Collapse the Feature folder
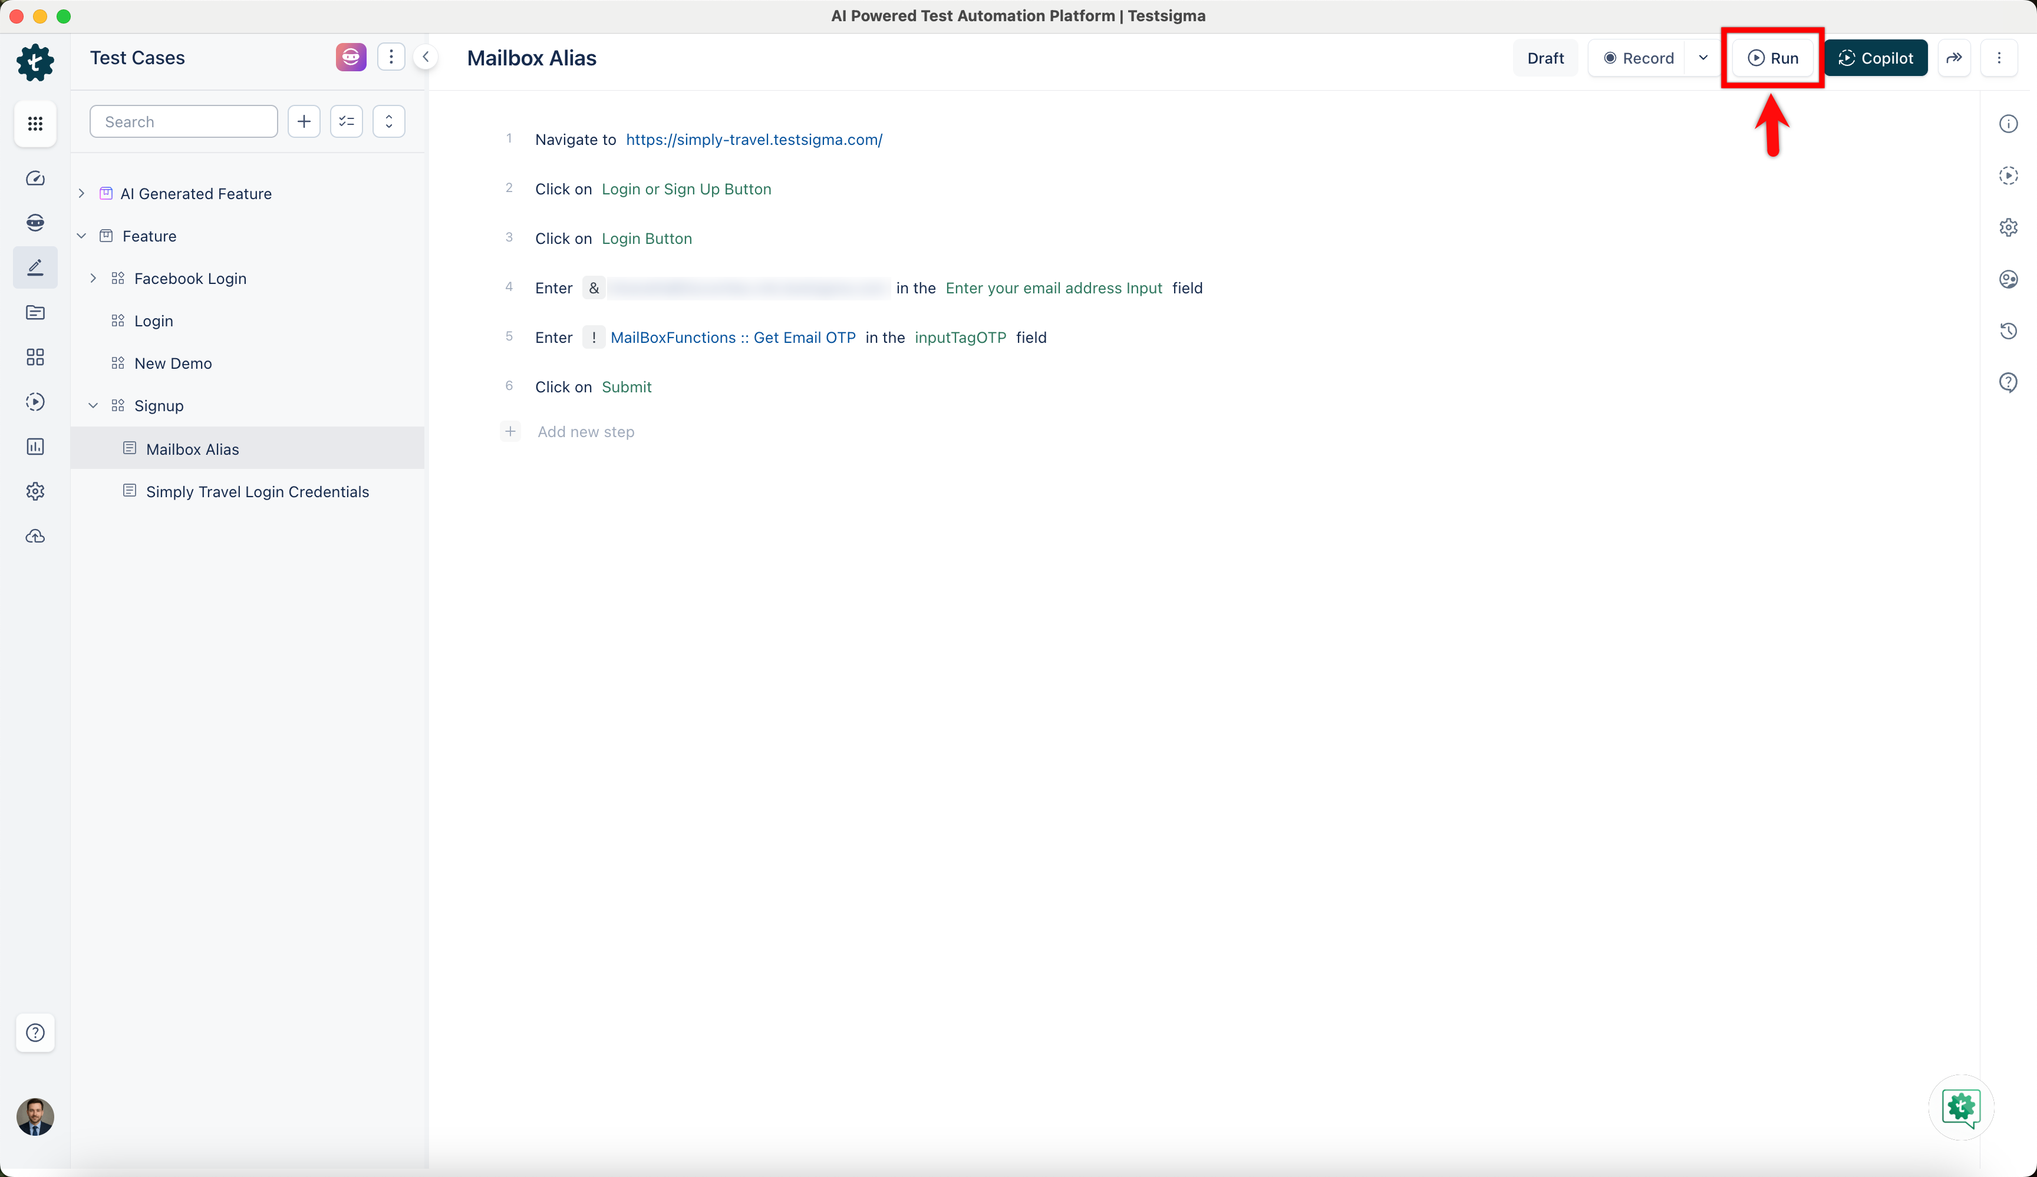Image resolution: width=2037 pixels, height=1177 pixels. tap(82, 236)
